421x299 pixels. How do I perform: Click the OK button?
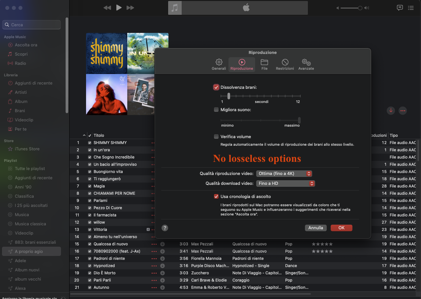tap(341, 228)
